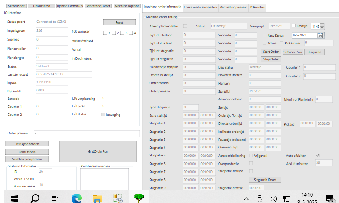
Task: Switch to the Losse werkzaamheden tab
Action: coord(200,7)
